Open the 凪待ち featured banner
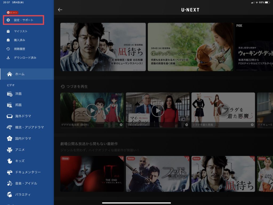273x205 pixels. tap(103, 47)
